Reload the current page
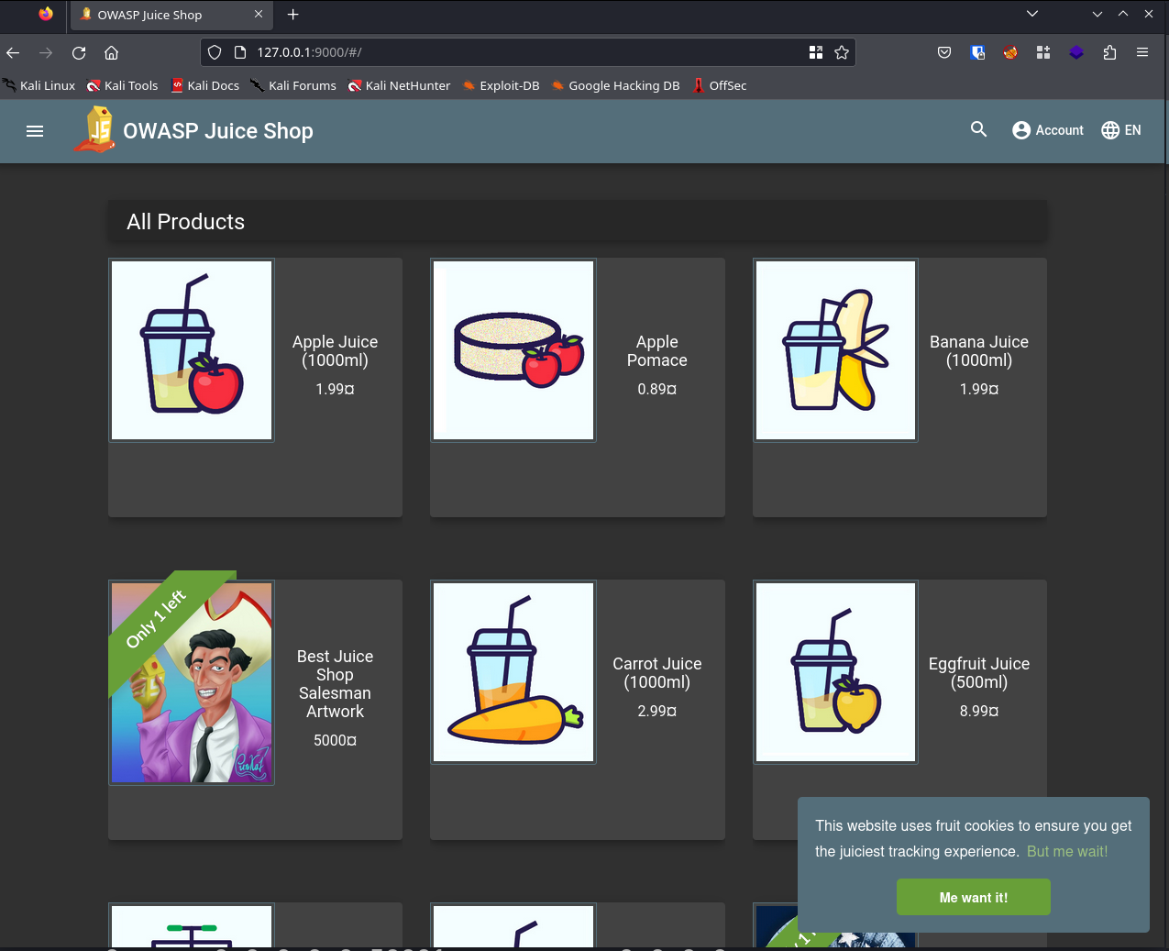 click(79, 53)
